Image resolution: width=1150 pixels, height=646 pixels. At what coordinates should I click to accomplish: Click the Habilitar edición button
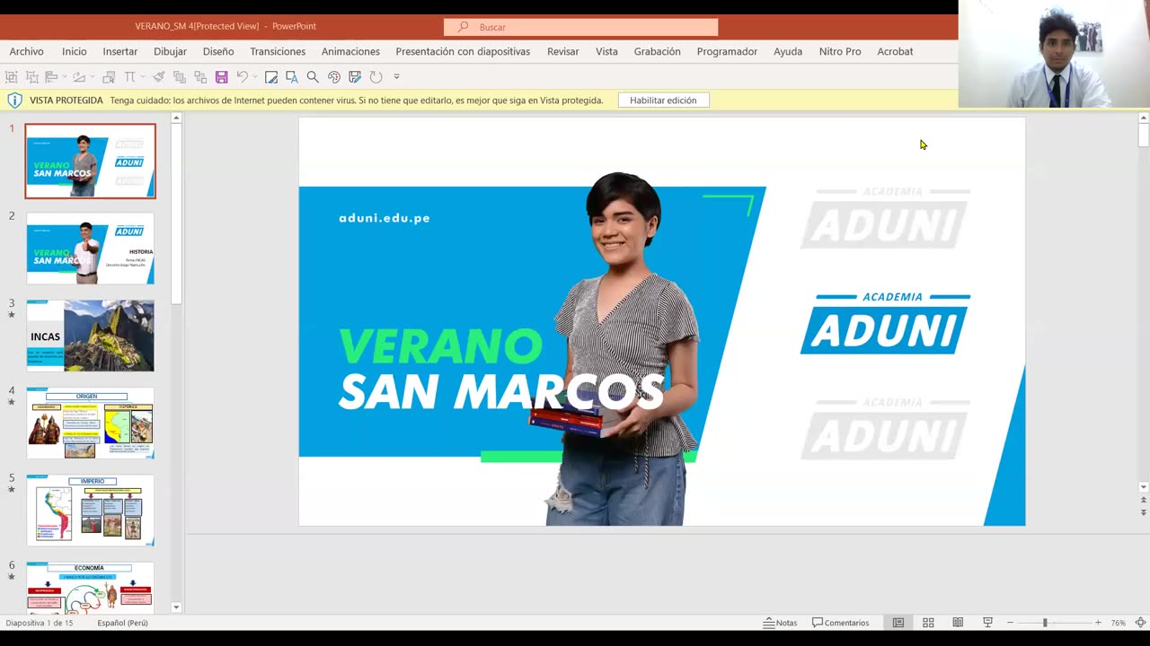click(663, 100)
